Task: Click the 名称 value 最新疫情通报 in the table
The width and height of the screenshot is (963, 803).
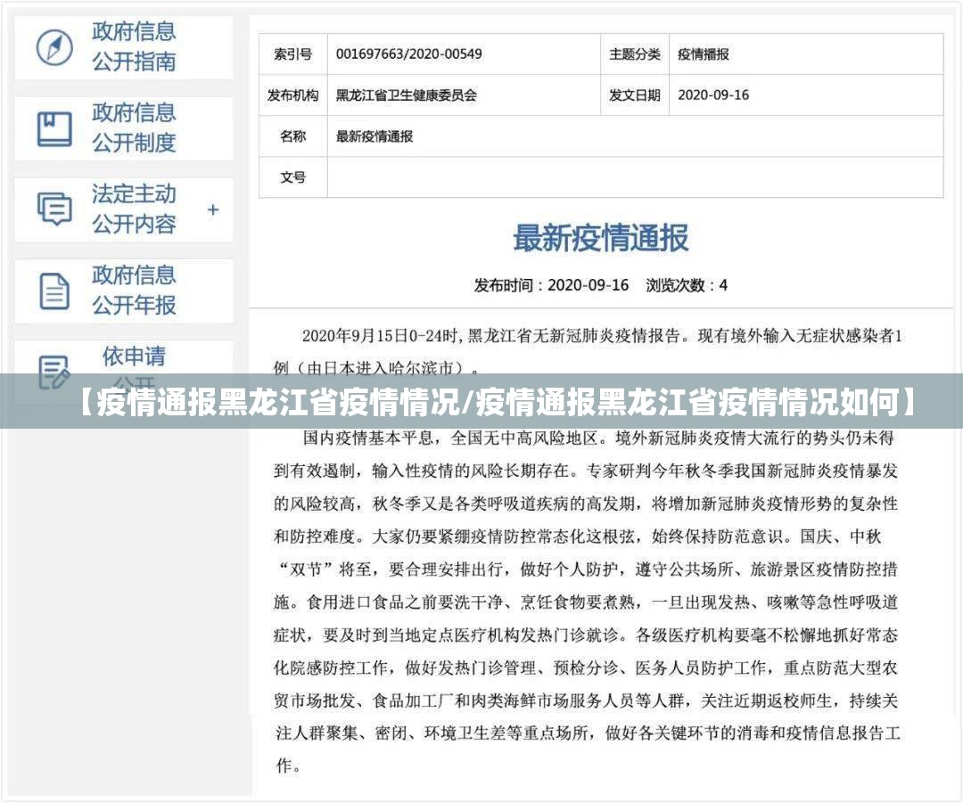Action: [374, 136]
